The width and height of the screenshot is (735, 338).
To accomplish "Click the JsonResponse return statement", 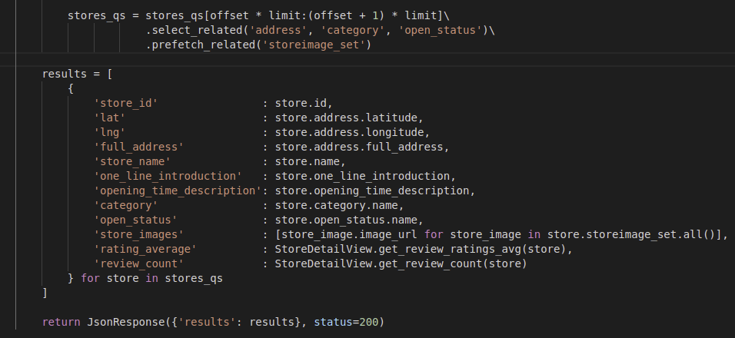I will 213,322.
